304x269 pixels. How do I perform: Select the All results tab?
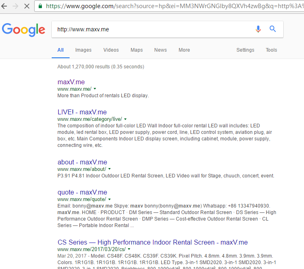click(61, 50)
